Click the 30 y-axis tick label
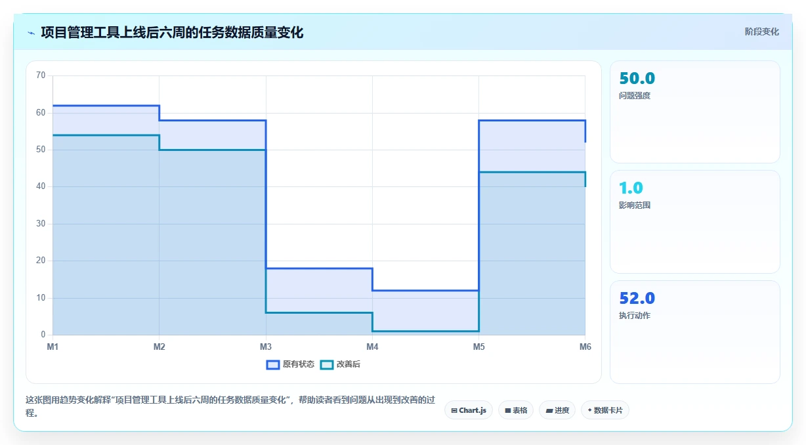806x445 pixels. (41, 224)
